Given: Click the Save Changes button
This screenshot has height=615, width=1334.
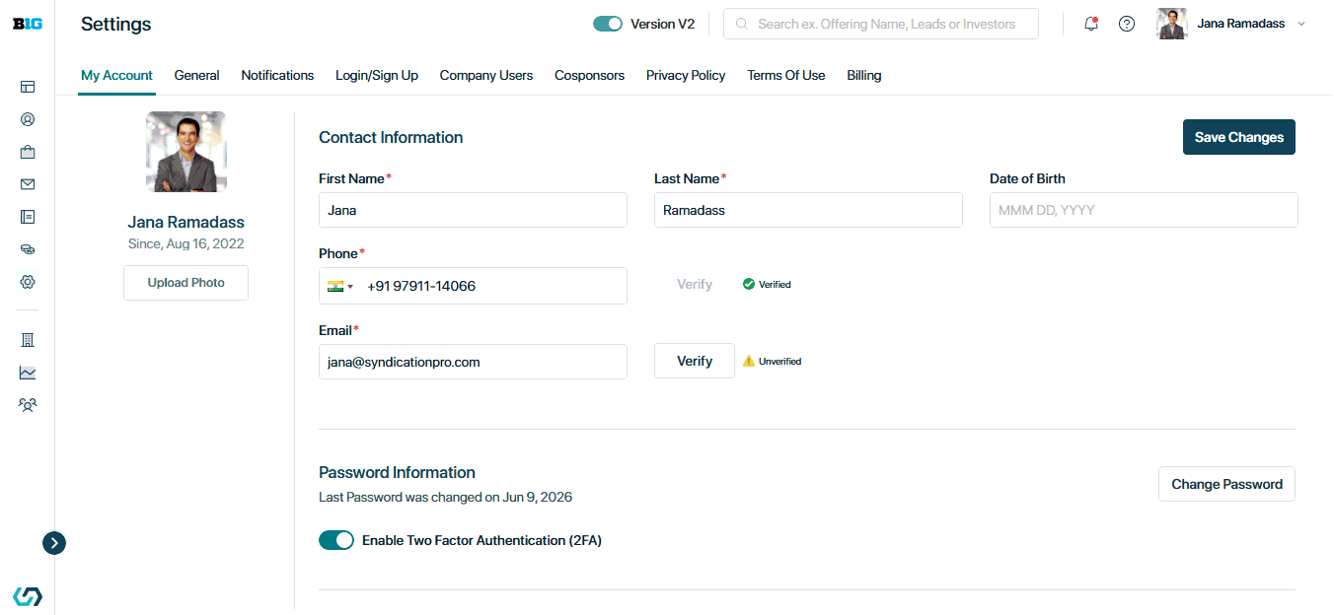Looking at the screenshot, I should (x=1239, y=137).
